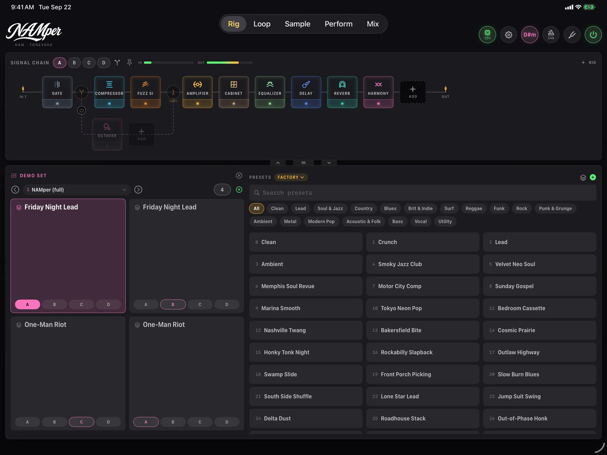This screenshot has height=455, width=607.
Task: Open the NAMper (full) set dropdown
Action: tap(77, 190)
